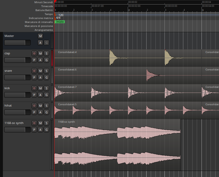
Task: Open the automation menu on the snare track
Action: pos(40,78)
